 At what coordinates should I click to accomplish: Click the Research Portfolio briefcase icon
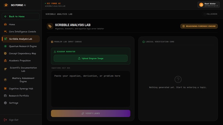6,96
